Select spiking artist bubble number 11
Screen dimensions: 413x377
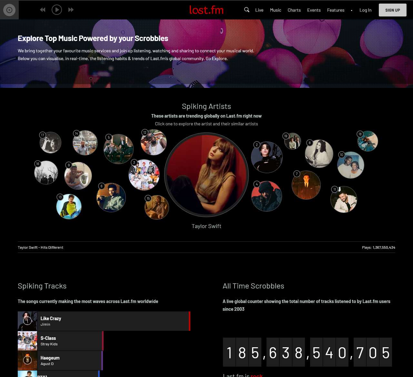344,199
